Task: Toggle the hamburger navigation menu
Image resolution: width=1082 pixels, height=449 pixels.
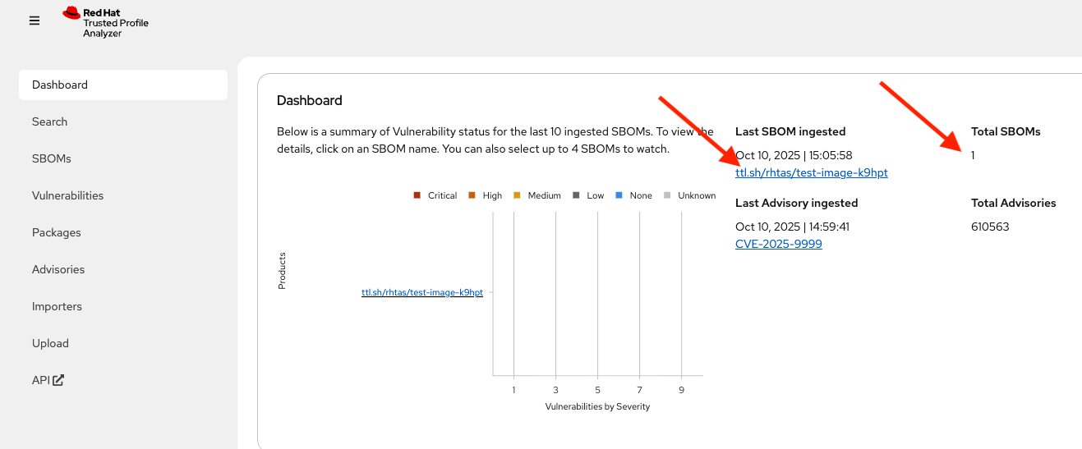Action: 35,21
